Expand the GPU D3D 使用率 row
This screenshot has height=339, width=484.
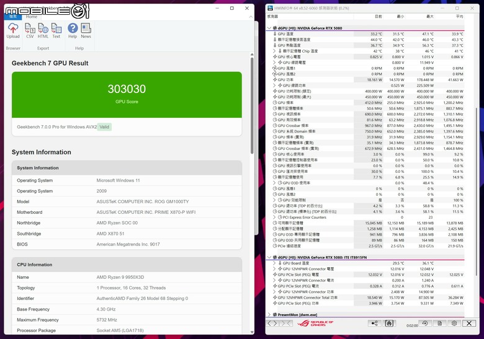(274, 183)
